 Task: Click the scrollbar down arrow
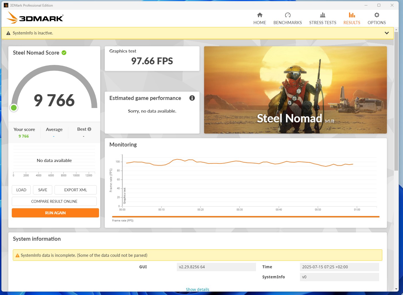[x=396, y=289]
